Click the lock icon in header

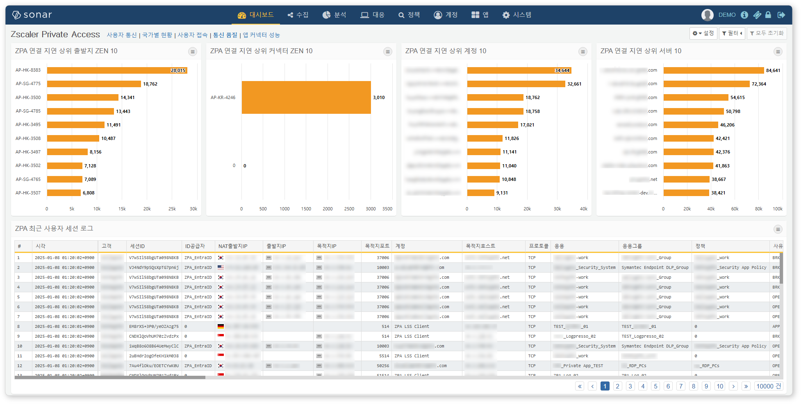(x=768, y=15)
